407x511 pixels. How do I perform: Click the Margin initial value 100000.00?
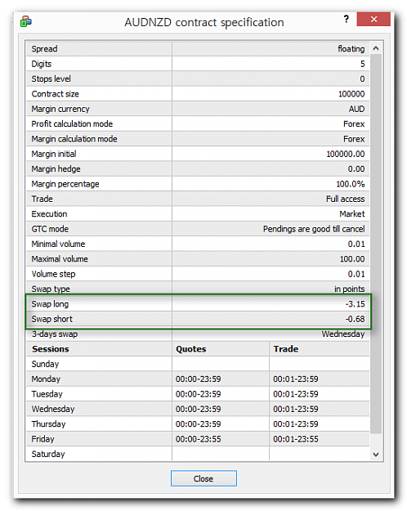346,154
